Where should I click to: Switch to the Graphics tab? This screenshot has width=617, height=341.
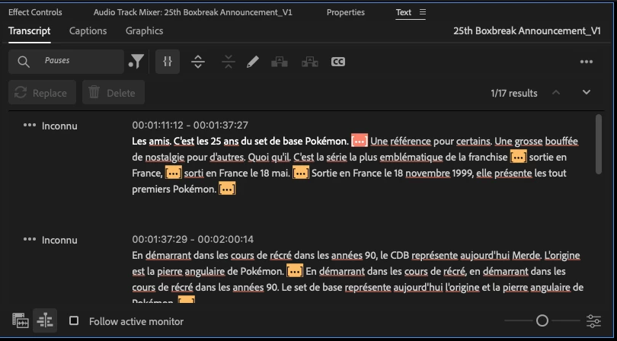145,30
